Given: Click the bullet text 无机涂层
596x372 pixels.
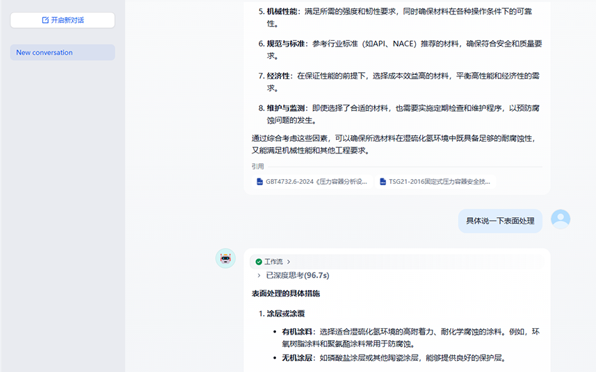Looking at the screenshot, I should [297, 358].
